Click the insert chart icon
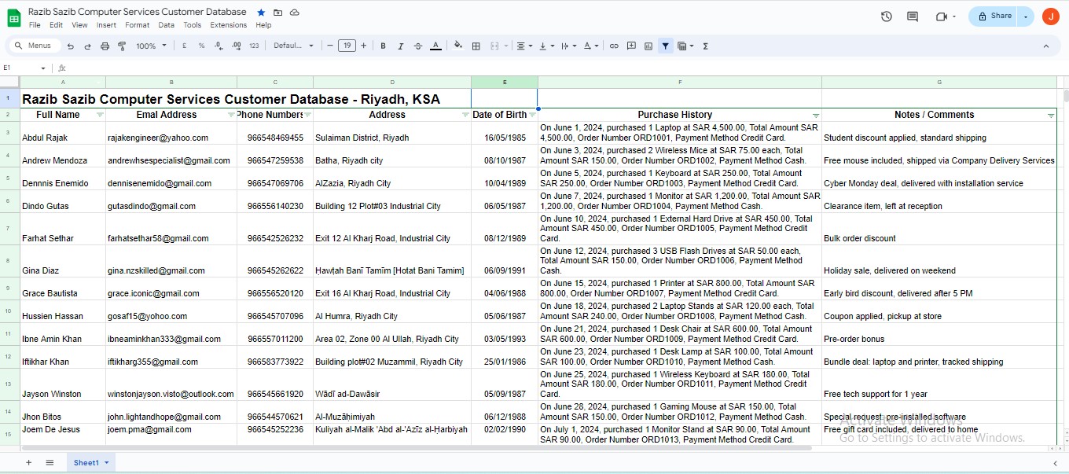 [x=648, y=46]
